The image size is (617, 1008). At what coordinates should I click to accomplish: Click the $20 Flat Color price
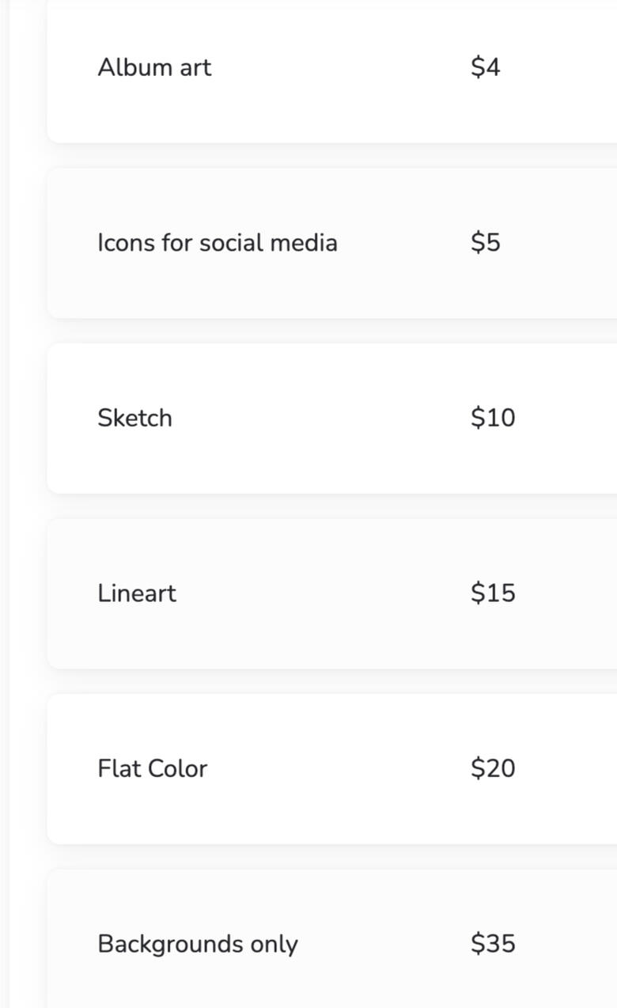(492, 768)
